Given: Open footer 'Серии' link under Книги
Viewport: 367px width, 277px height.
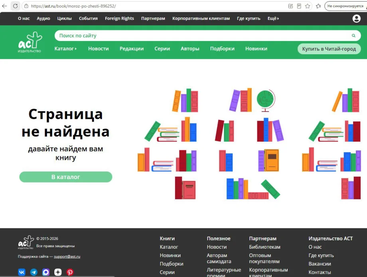Looking at the screenshot, I should tap(167, 272).
